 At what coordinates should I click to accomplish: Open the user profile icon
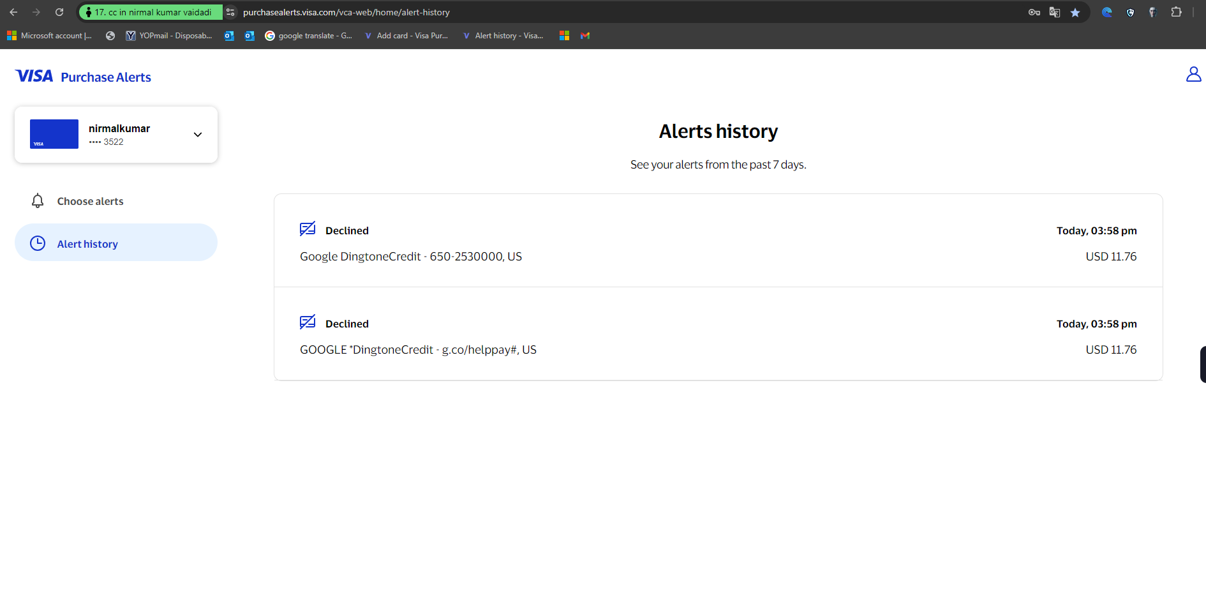[1193, 75]
